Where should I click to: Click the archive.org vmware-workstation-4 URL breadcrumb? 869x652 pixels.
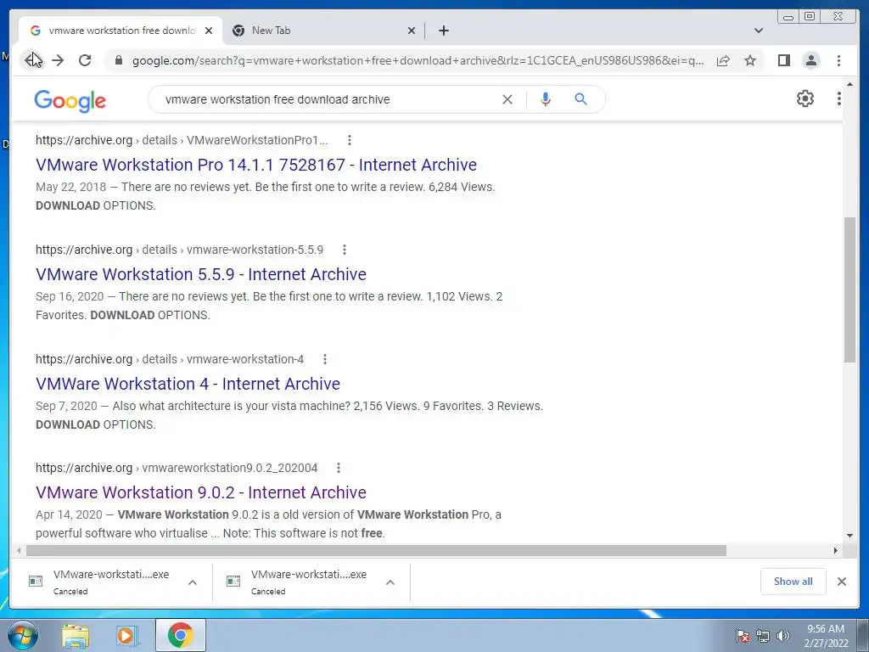click(x=170, y=359)
